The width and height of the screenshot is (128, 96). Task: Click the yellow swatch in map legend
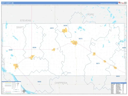8,82
